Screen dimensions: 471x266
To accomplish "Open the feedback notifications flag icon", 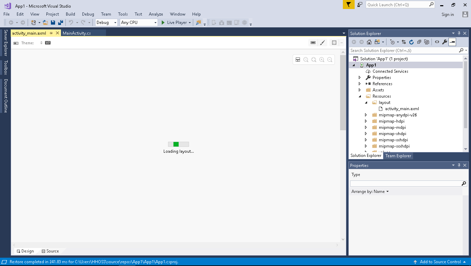I will click(x=349, y=5).
